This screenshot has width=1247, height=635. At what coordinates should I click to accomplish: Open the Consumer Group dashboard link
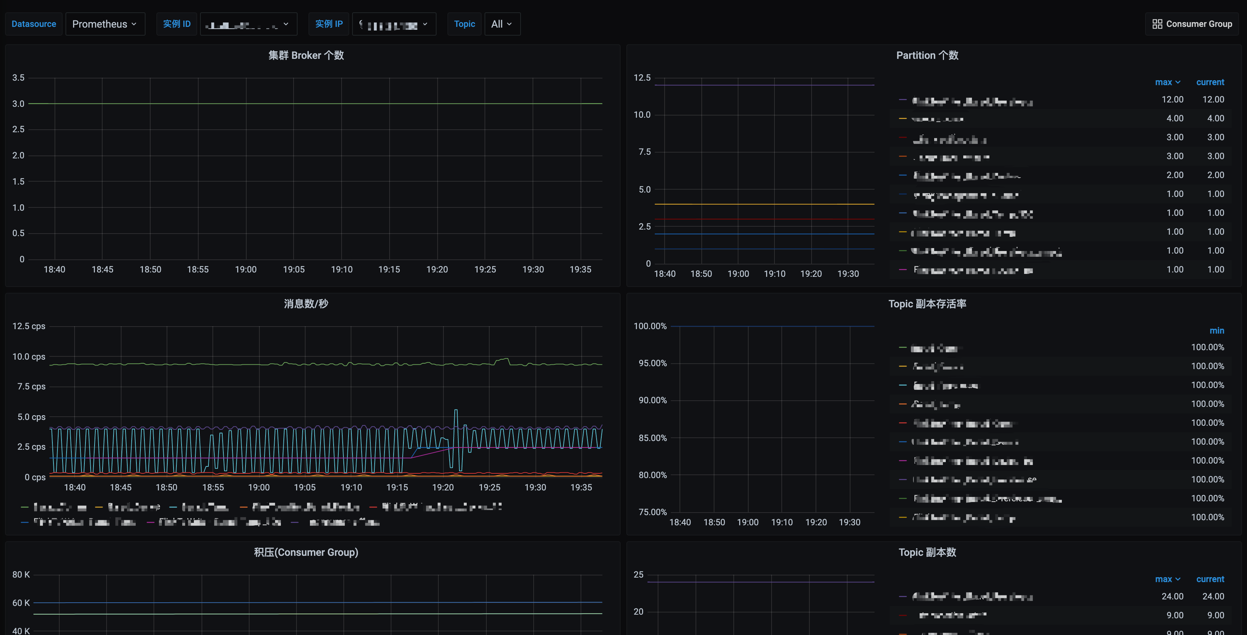point(1192,24)
